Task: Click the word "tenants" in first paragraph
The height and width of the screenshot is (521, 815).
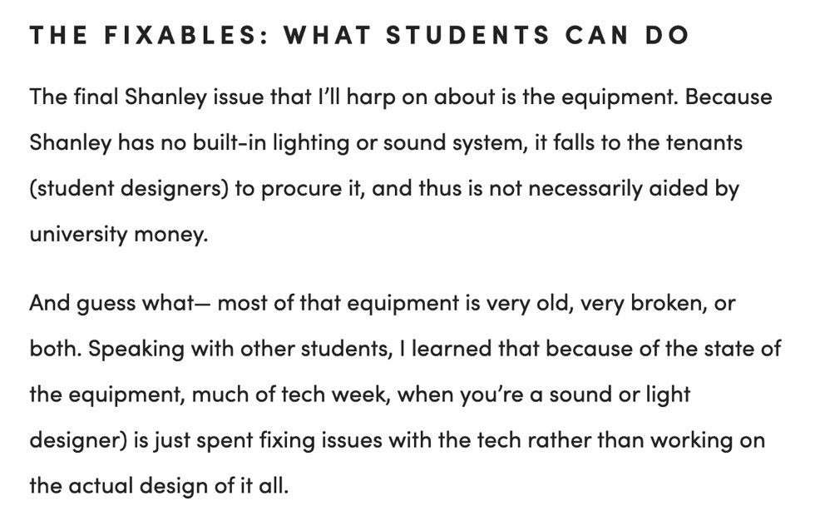Action: (x=705, y=143)
